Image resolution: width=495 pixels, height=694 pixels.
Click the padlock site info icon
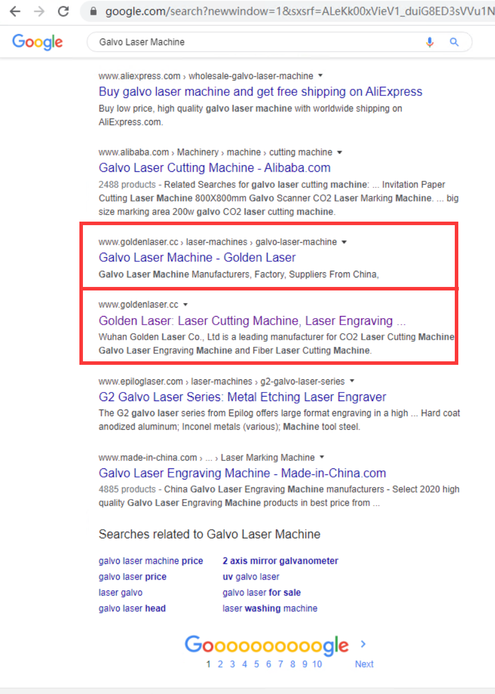pyautogui.click(x=93, y=11)
